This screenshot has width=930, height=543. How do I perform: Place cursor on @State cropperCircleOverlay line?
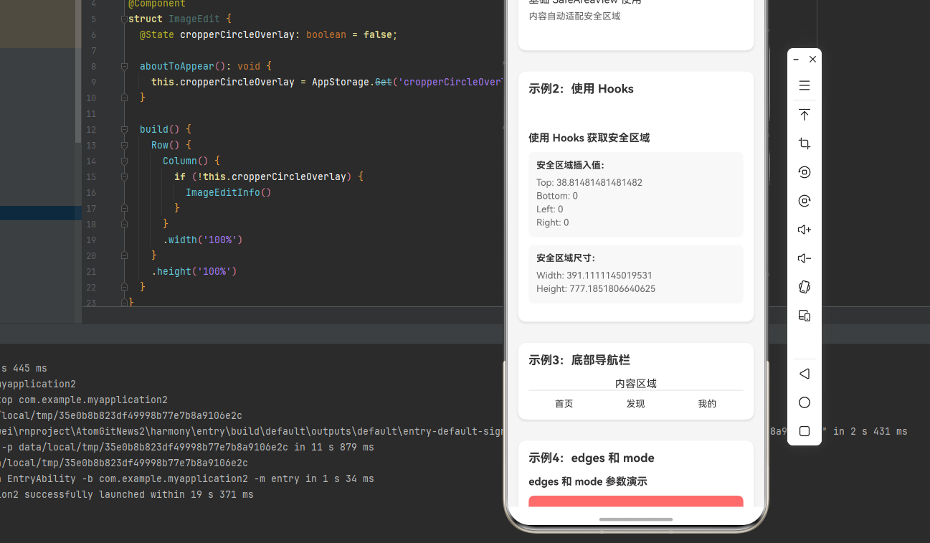pos(268,34)
